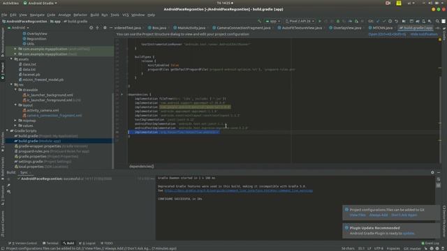Image resolution: width=447 pixels, height=251 pixels.
Task: Click the Debug app bug icon
Action: point(338,21)
